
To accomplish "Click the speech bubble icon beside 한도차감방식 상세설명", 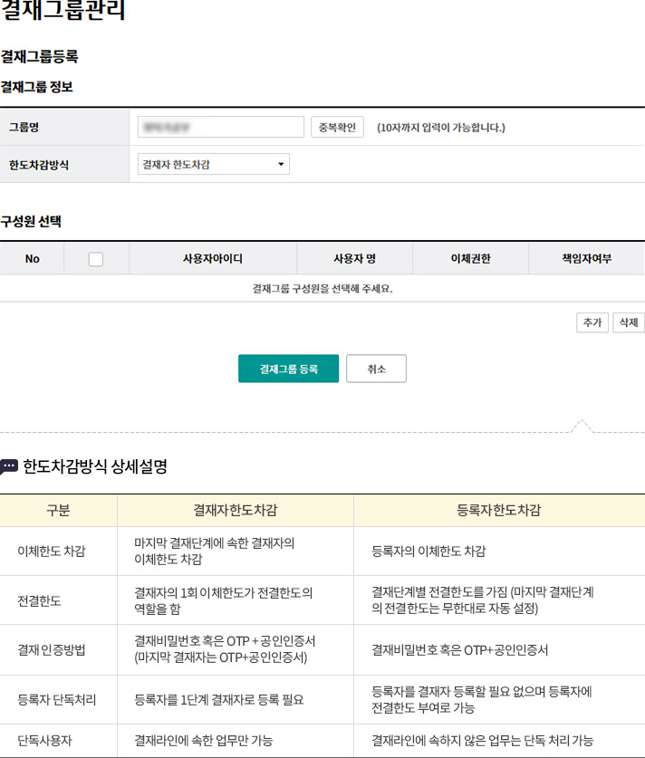I will [x=9, y=467].
